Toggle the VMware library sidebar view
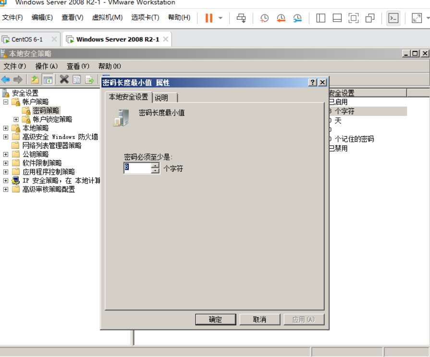The image size is (430, 357). [x=320, y=18]
